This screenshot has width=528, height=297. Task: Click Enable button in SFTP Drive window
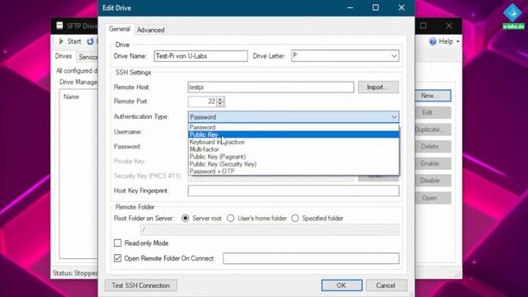[x=432, y=163]
